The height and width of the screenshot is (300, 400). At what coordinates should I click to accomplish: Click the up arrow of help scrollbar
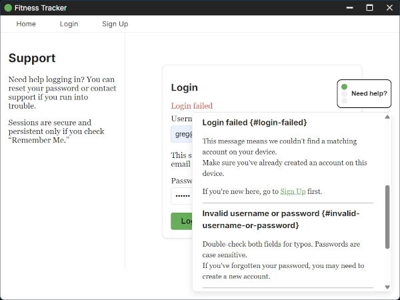(387, 117)
